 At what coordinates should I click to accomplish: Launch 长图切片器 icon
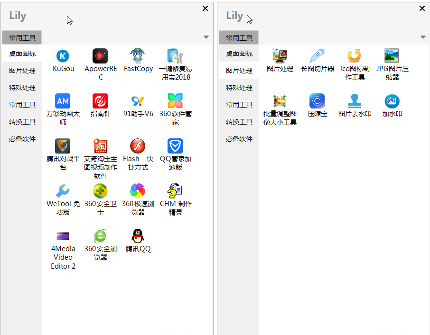point(318,56)
